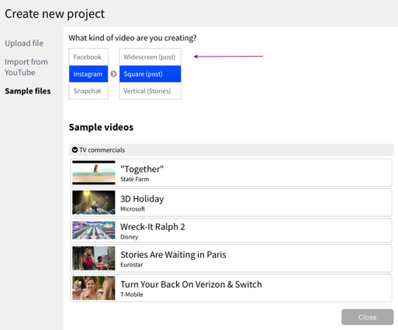The height and width of the screenshot is (330, 398).
Task: Click the 3D Holiday video thumbnail
Action: coord(94,203)
